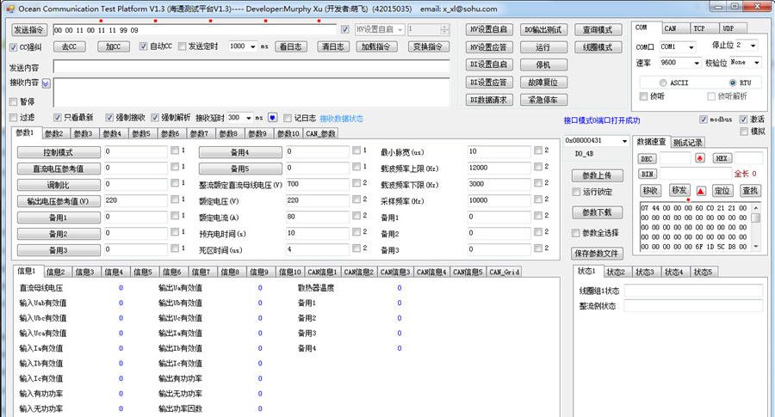775x417 pixels.
Task: Click the 紧急停车 button
Action: click(543, 100)
